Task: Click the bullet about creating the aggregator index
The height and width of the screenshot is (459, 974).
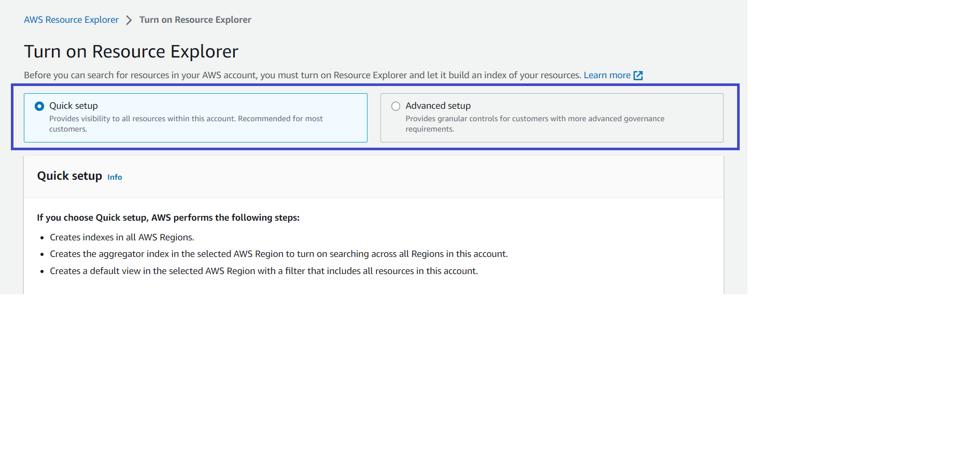Action: 279,254
